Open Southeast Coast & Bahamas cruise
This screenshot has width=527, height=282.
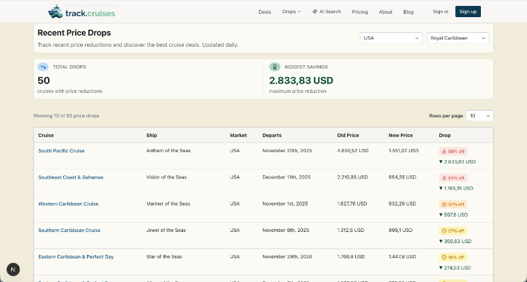point(70,177)
